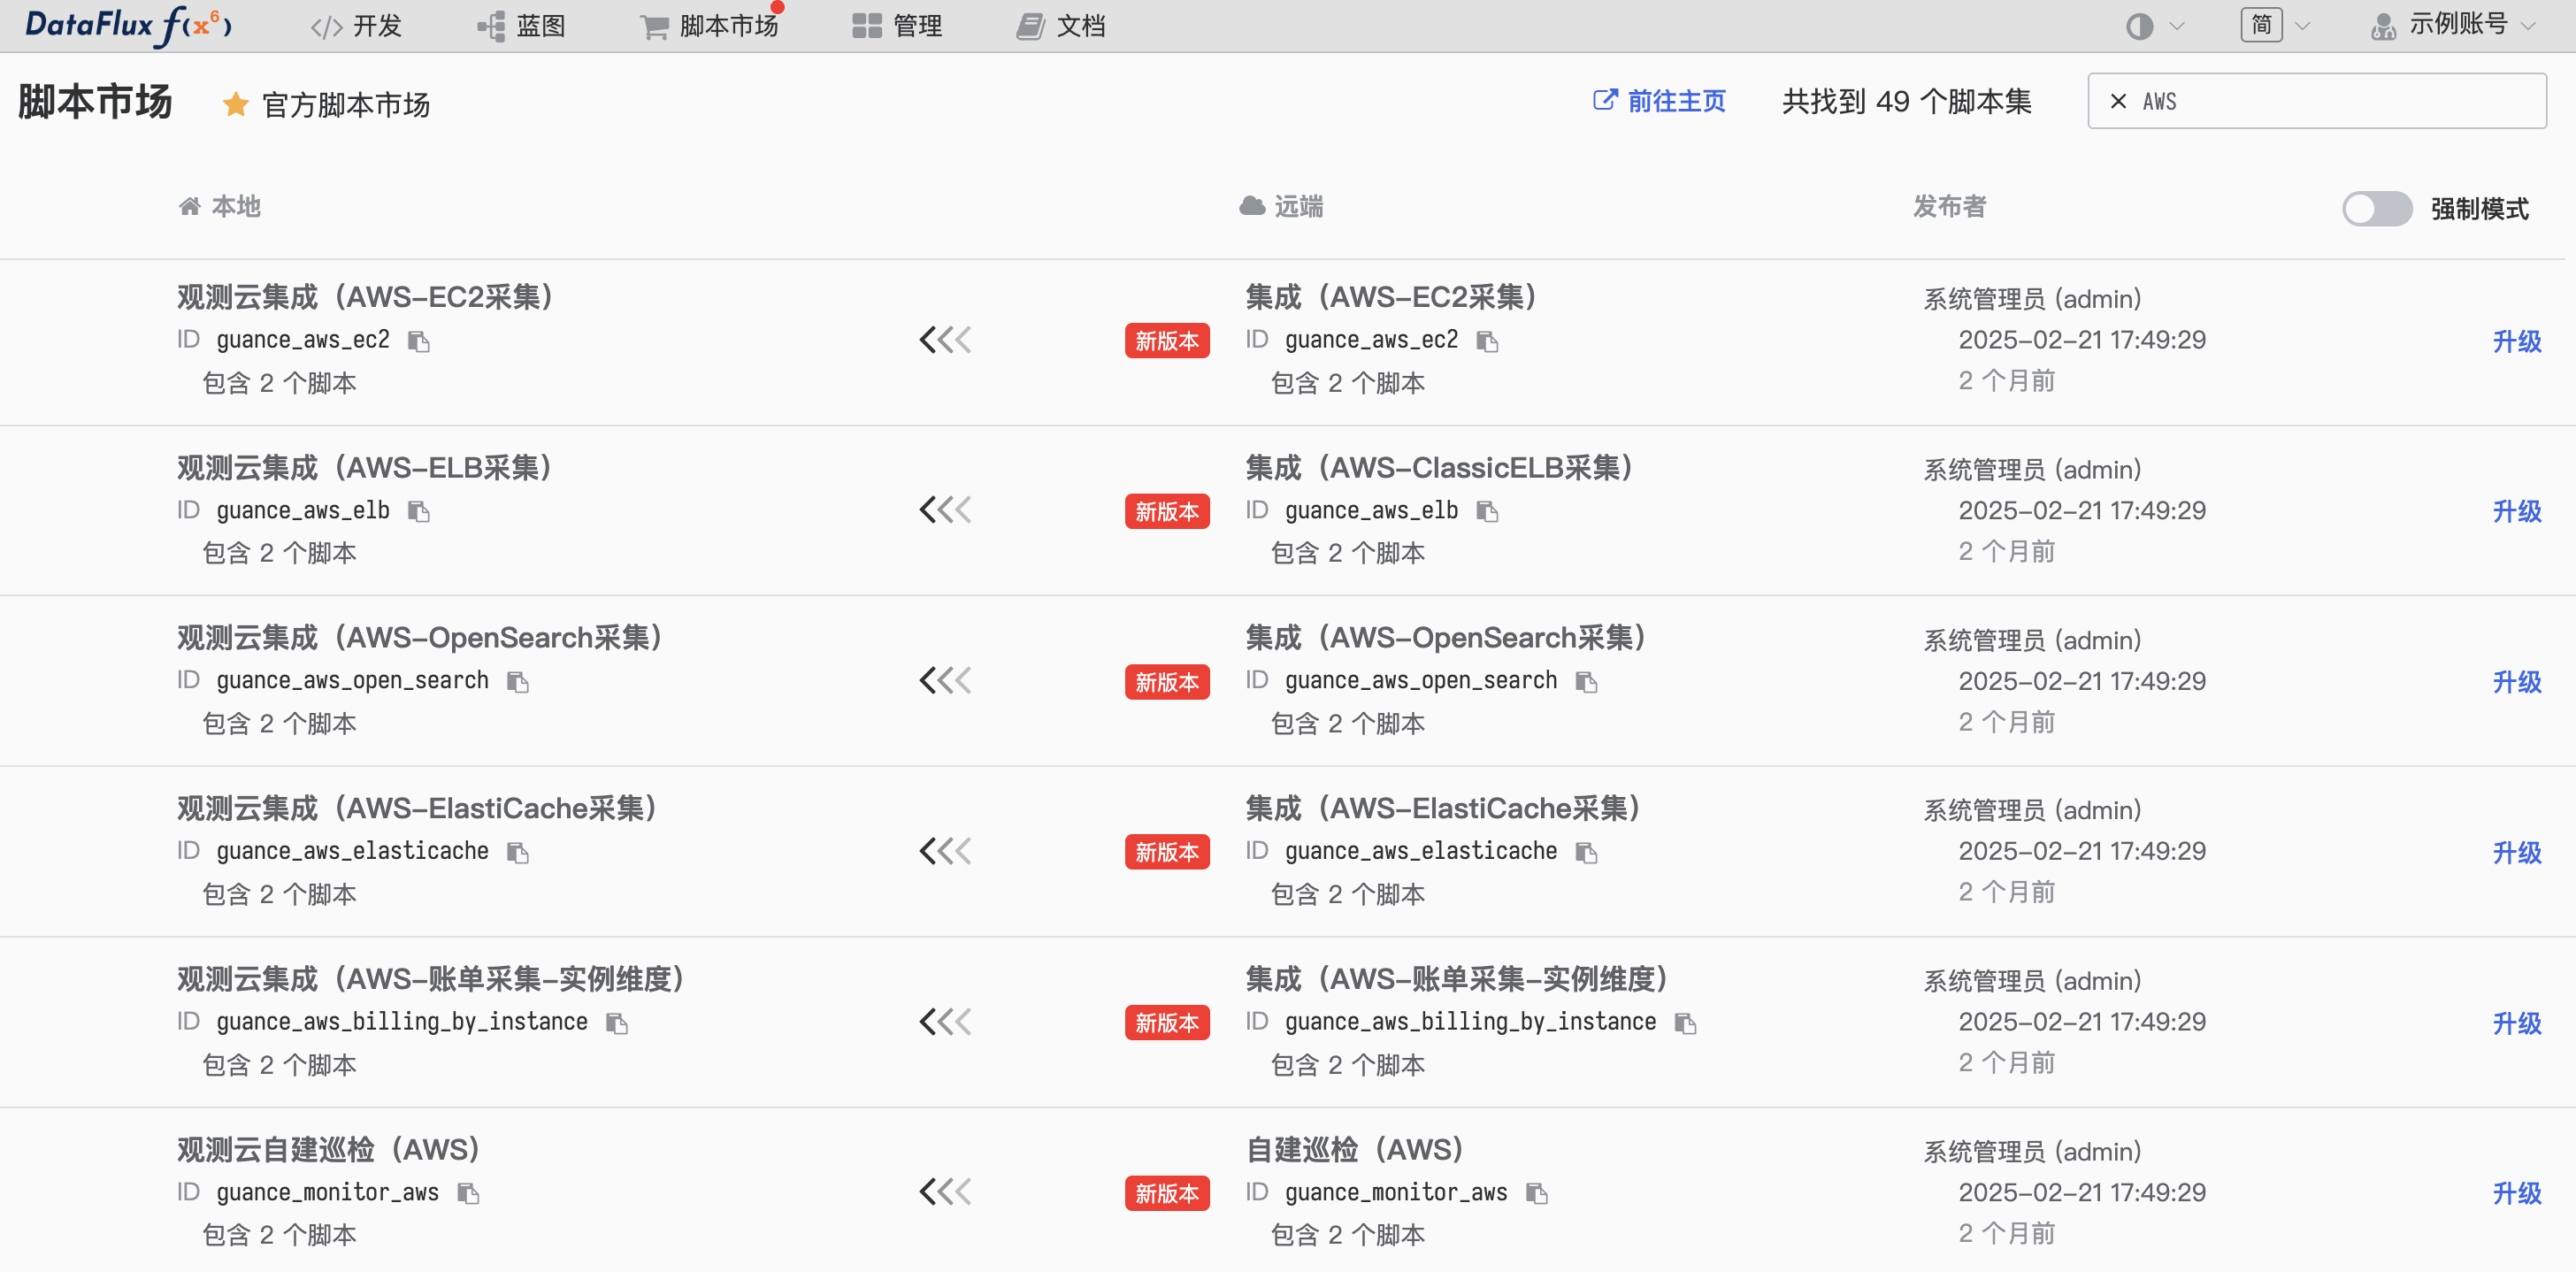
Task: Click the 发布者 column header
Action: pos(1950,207)
